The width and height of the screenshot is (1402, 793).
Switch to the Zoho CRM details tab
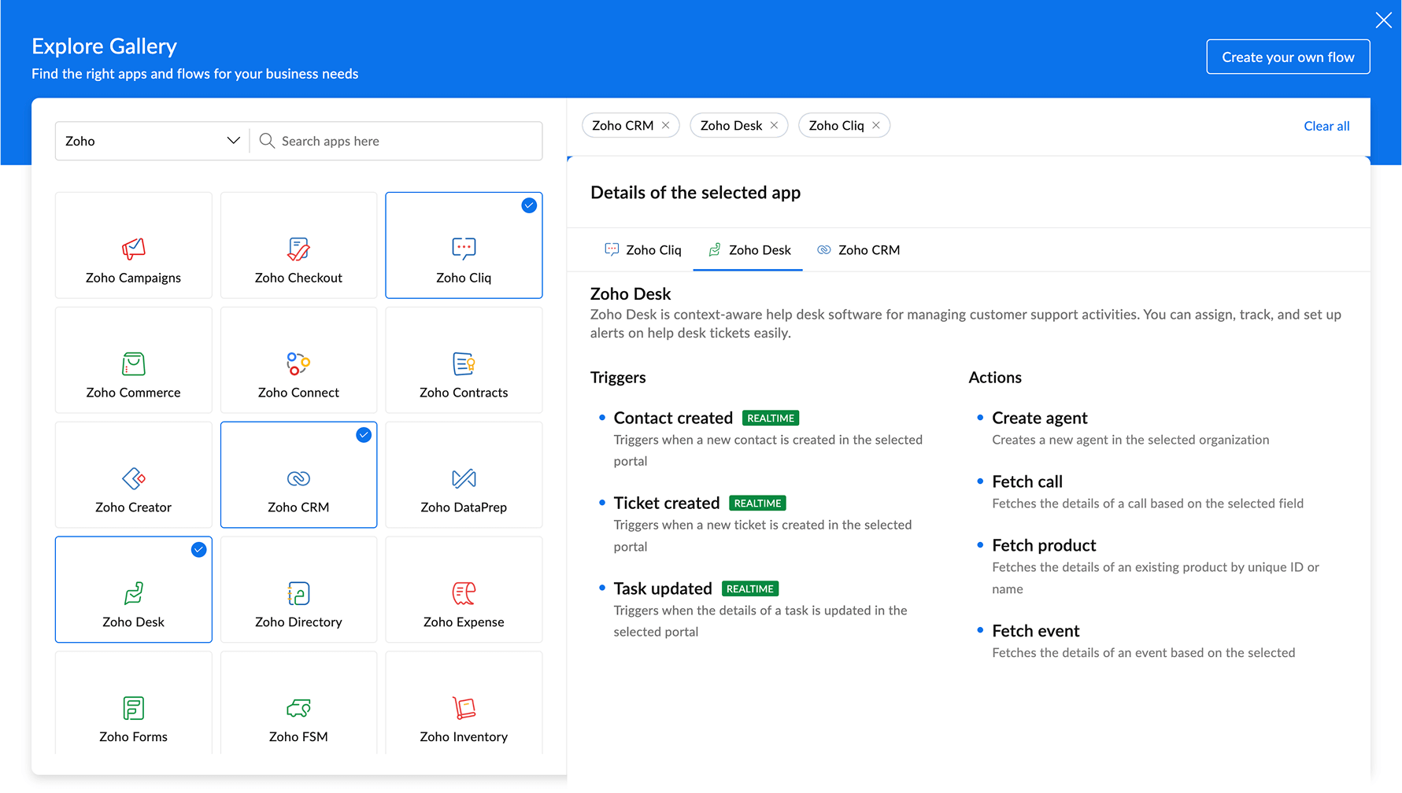coord(859,250)
